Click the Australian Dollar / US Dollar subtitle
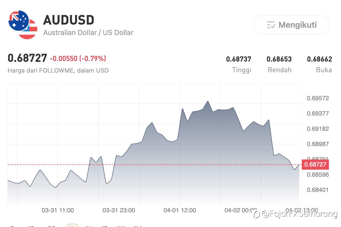This screenshot has width=341, height=227. pos(88,33)
